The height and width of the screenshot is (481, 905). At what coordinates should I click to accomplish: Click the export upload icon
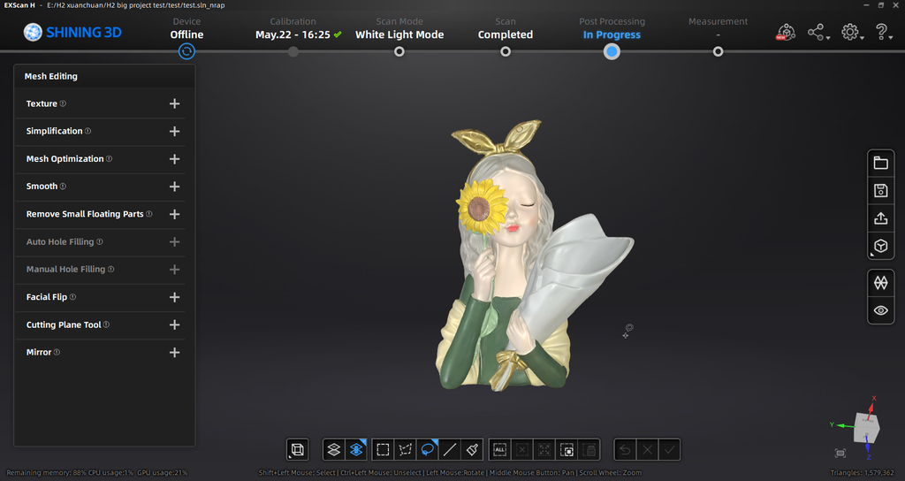[x=880, y=218]
